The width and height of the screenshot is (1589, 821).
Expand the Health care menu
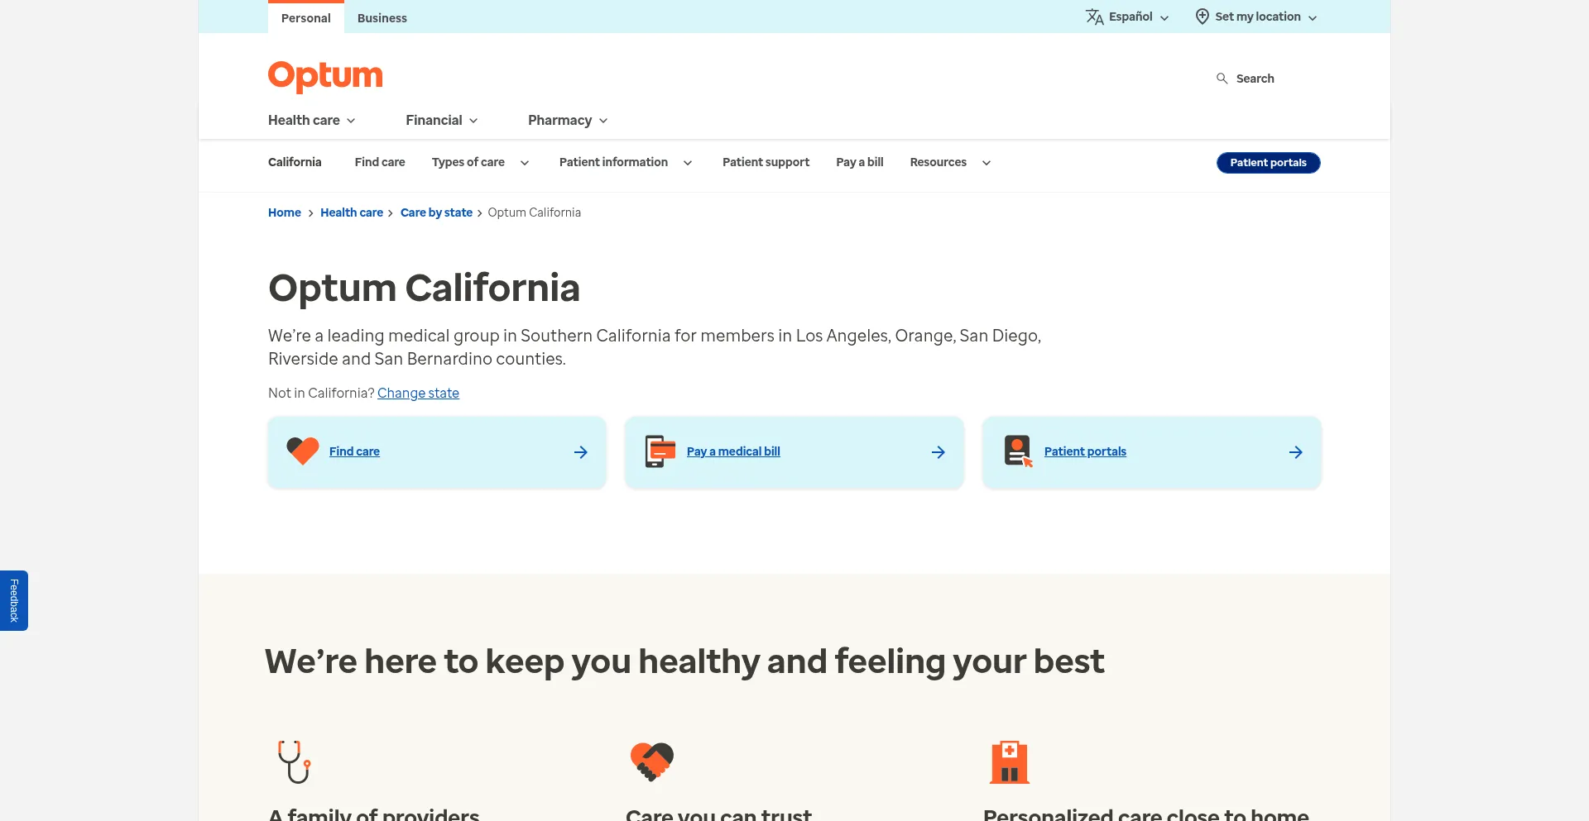(x=311, y=121)
